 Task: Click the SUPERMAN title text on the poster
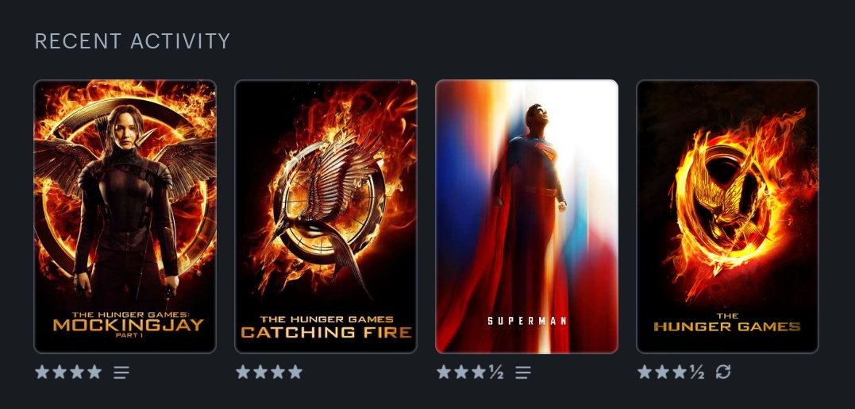[x=527, y=321]
